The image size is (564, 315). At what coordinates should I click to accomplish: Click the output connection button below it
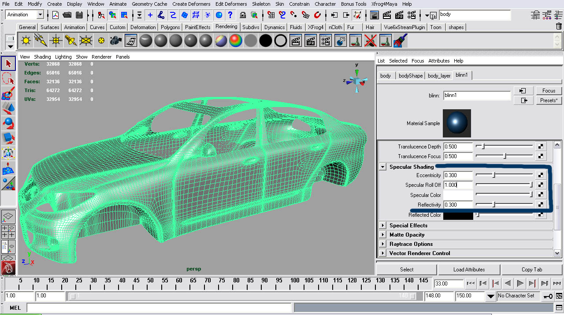click(523, 100)
